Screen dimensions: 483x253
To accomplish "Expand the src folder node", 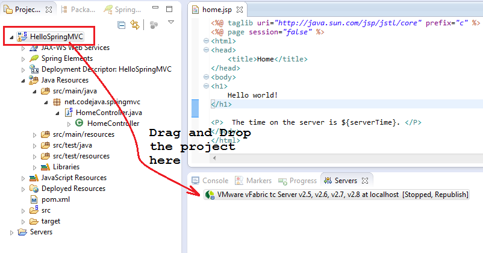I will 23,211.
